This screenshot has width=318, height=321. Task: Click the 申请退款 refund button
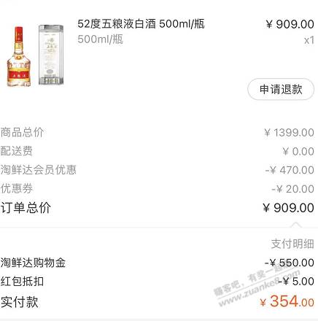(281, 89)
